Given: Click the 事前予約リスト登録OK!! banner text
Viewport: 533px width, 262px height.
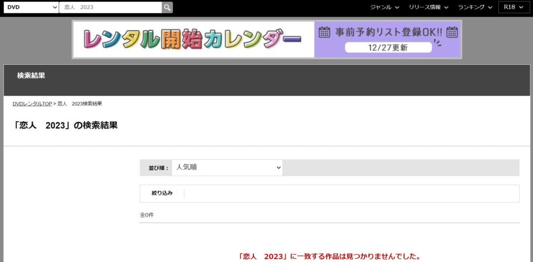Looking at the screenshot, I should [x=389, y=32].
